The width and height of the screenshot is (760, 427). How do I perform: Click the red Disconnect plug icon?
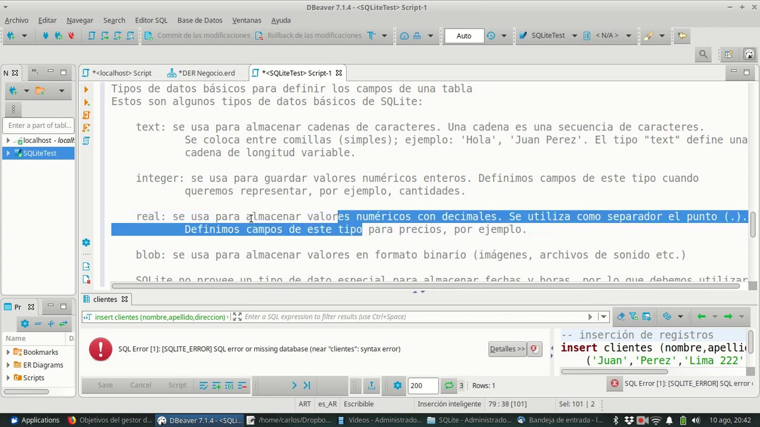click(71, 36)
